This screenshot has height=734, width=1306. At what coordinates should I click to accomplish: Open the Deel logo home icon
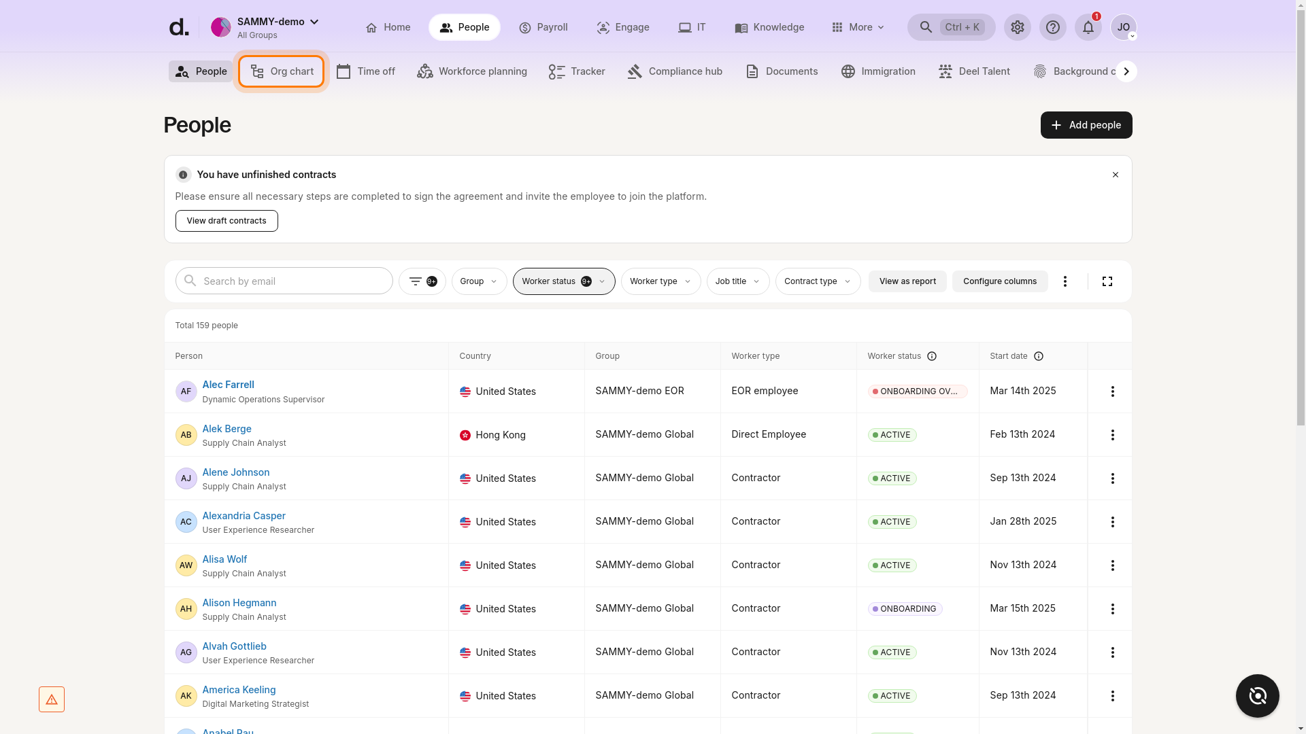coord(179,27)
